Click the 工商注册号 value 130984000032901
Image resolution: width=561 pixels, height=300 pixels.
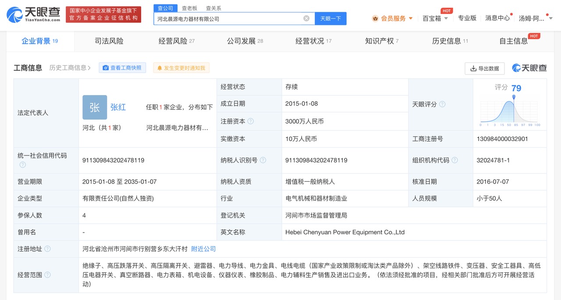click(502, 139)
